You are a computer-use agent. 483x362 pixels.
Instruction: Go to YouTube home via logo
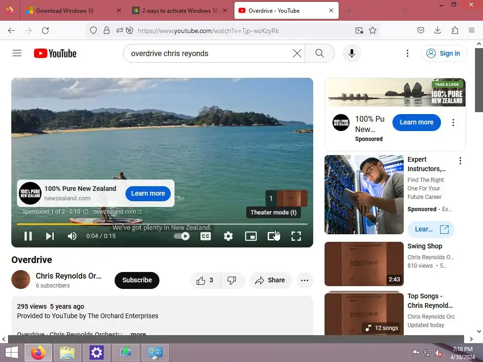click(55, 53)
